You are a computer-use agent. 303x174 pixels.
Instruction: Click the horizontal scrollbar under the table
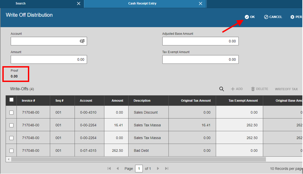point(138,159)
